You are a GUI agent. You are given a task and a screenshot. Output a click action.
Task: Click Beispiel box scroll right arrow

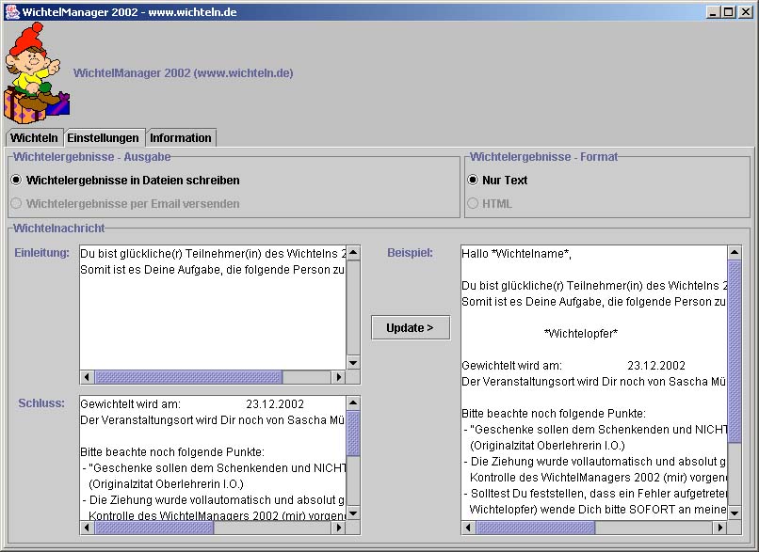[719, 528]
